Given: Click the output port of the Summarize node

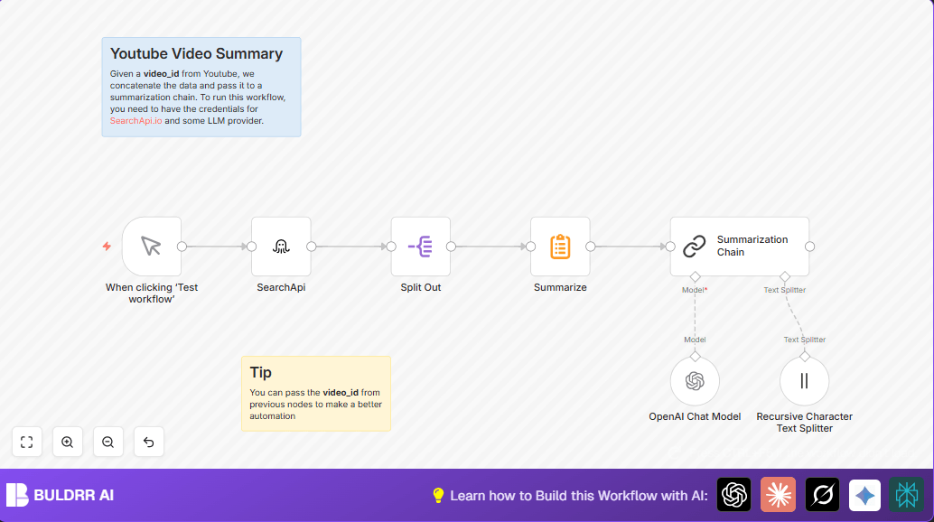Looking at the screenshot, I should tap(591, 247).
